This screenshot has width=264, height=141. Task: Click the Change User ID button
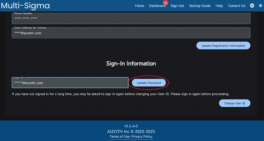234,104
